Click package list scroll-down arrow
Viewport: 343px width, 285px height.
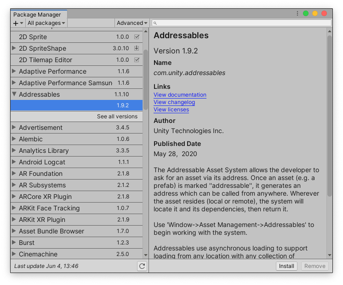(x=146, y=255)
